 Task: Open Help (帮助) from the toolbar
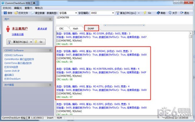coord(161,13)
